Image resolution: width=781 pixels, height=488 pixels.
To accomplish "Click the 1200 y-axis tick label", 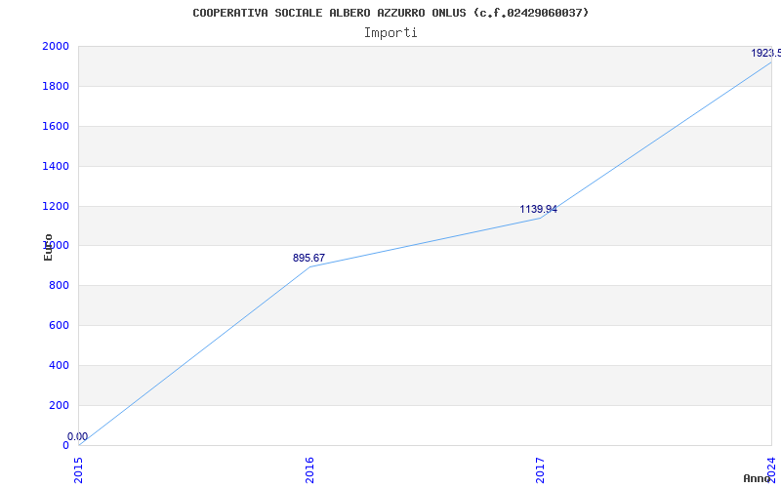I will [x=56, y=206].
